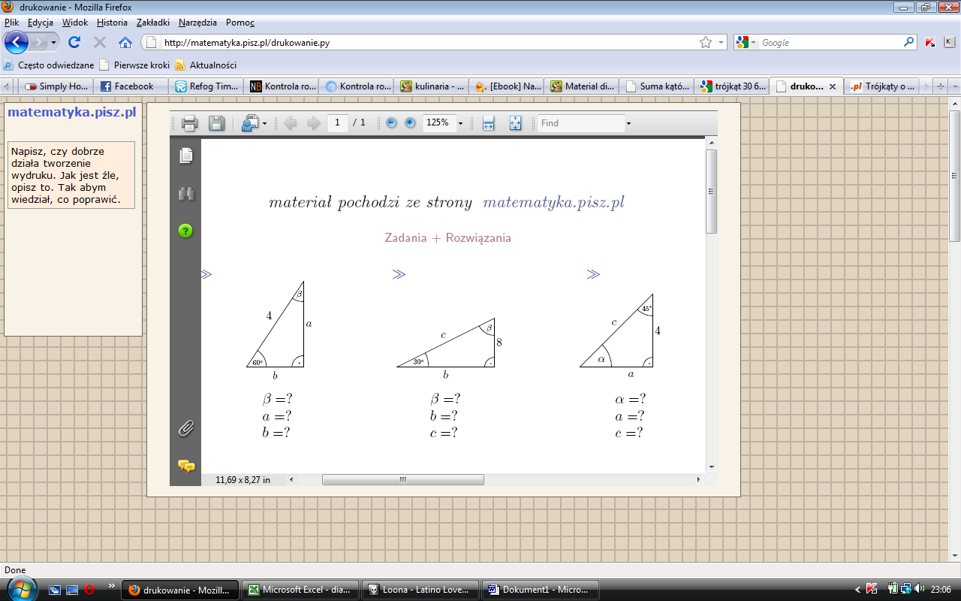961x601 pixels.
Task: Expand the collaborate tool dropdown arrow
Action: click(264, 123)
